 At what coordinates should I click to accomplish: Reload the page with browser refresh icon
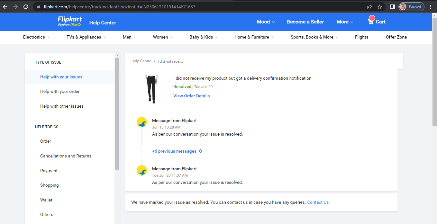tap(26, 7)
